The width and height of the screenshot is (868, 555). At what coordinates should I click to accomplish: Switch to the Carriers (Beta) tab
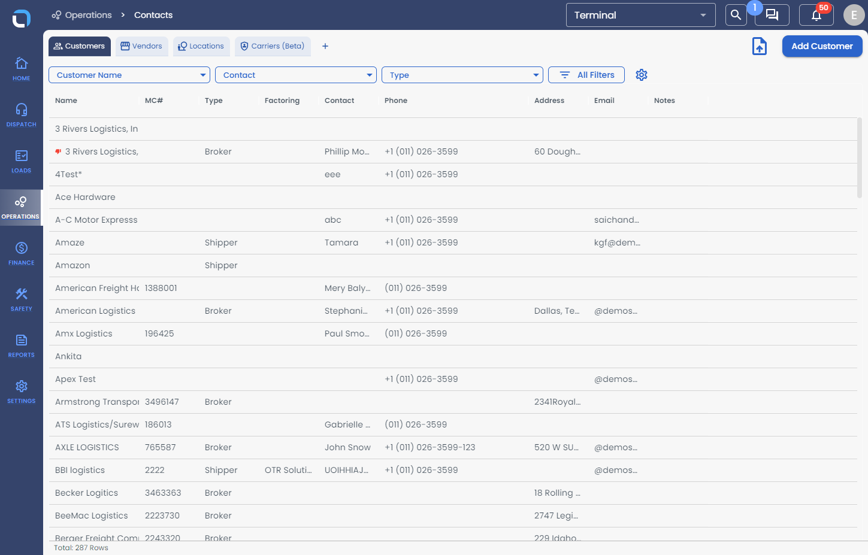(273, 46)
